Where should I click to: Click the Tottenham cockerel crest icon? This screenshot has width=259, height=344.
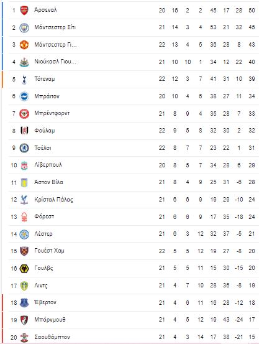[24, 79]
